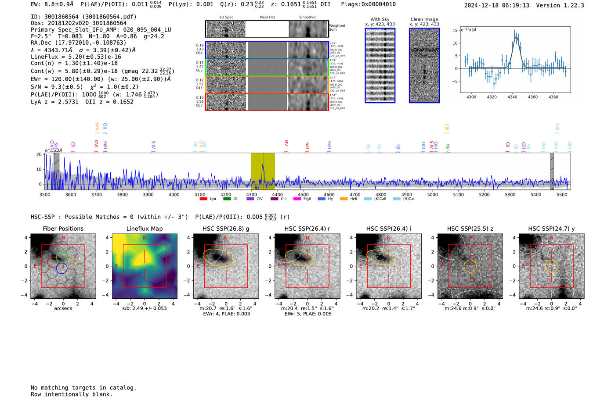Click the Flags:0x00004010 text

click(x=368, y=4)
